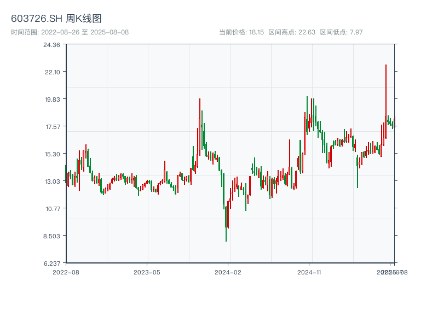Click the 22.10 y-axis tick label
The width and height of the screenshot is (438, 328).
(x=51, y=72)
